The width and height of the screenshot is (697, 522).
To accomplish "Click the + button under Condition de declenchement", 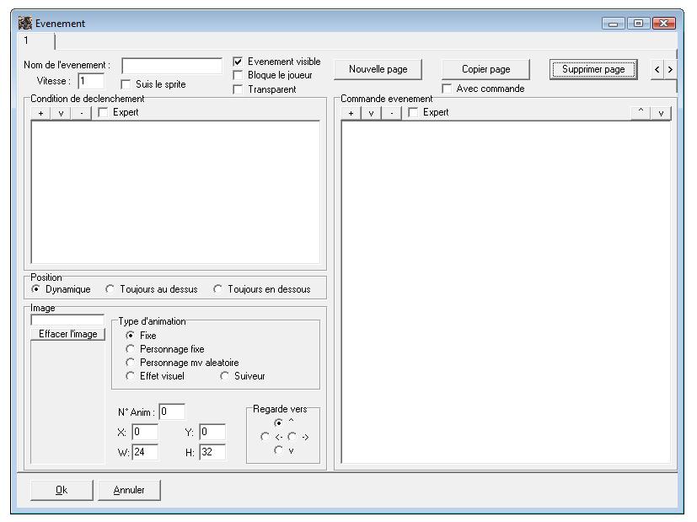I will 40,113.
